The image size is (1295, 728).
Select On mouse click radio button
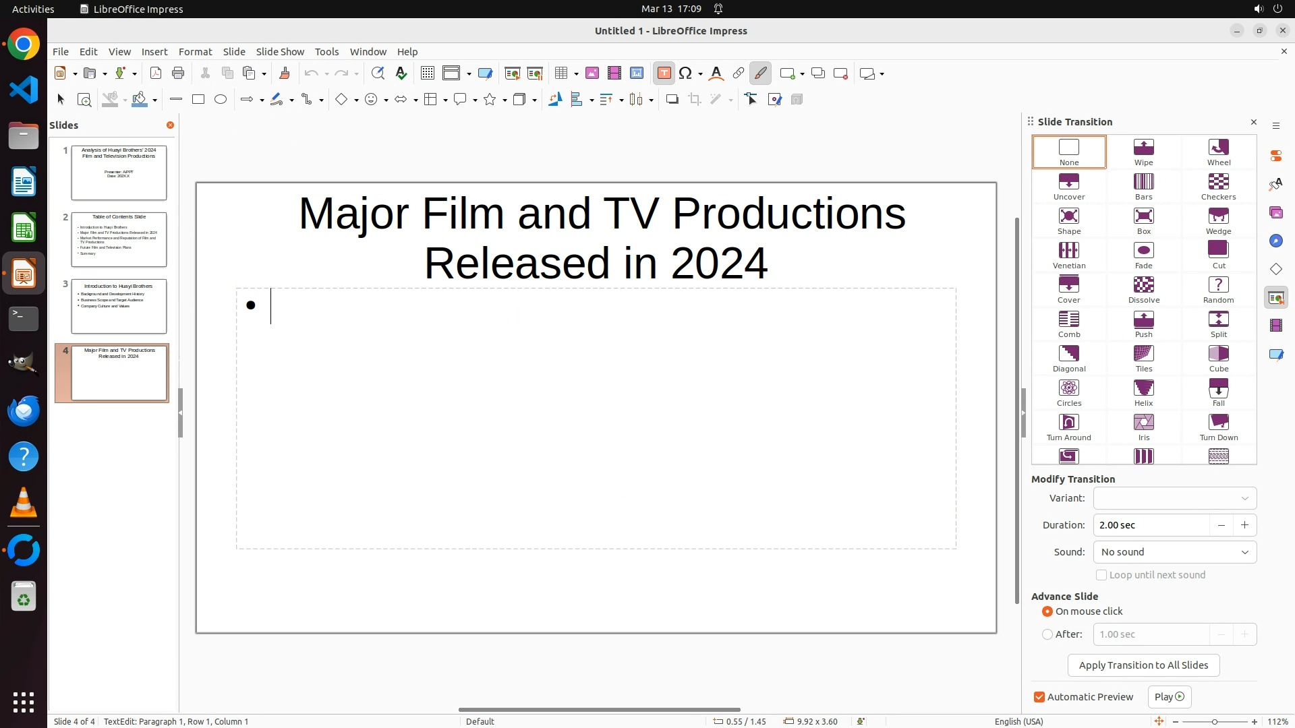[x=1047, y=611]
